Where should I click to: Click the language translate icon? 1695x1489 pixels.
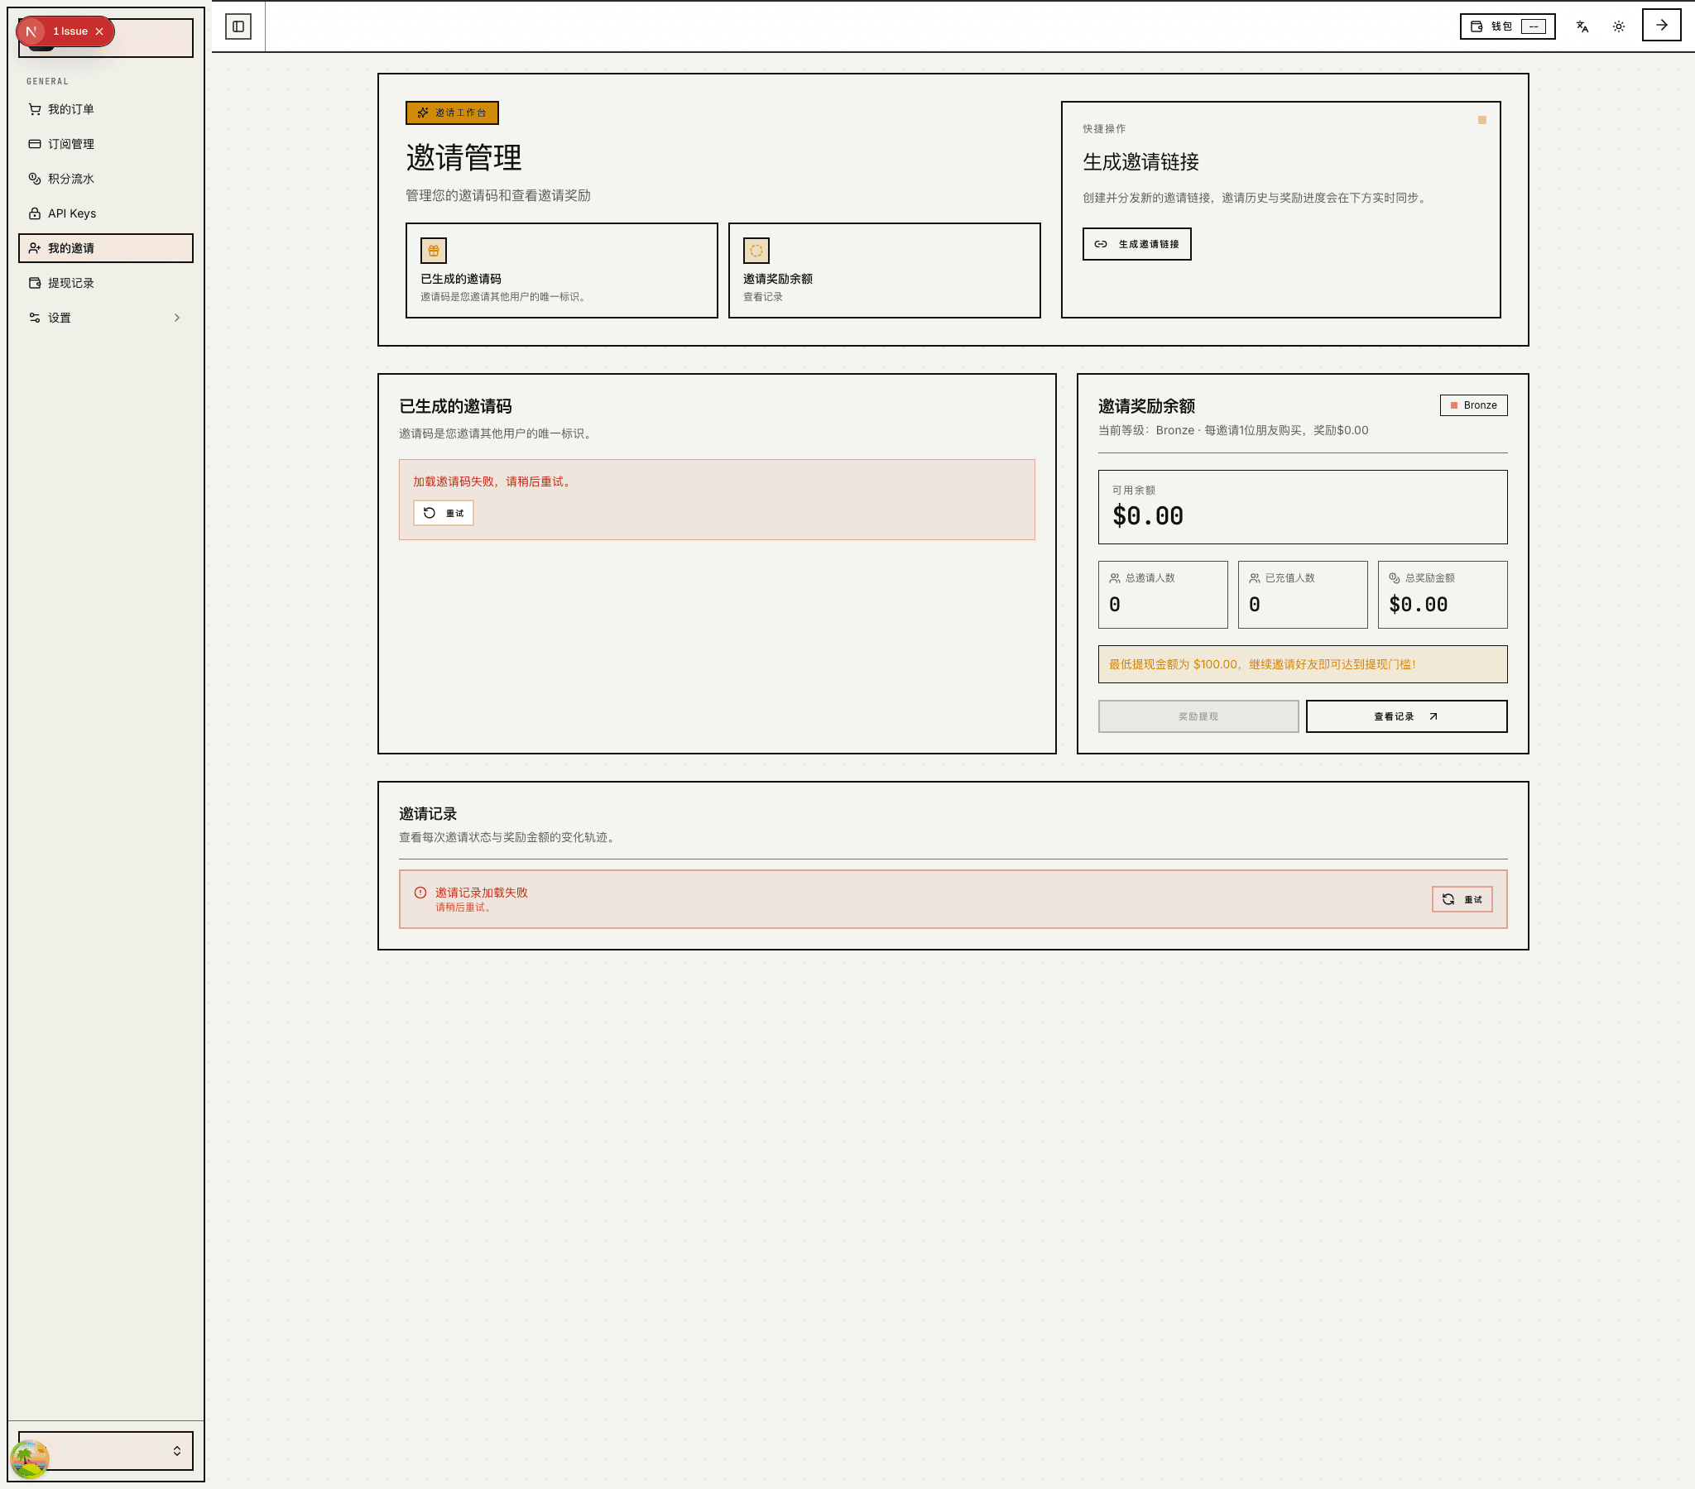coord(1582,26)
